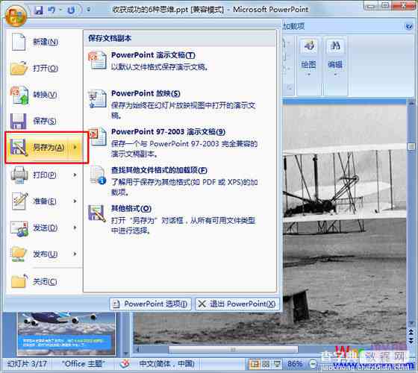Open the 发布(U) publish submenu
This screenshot has width=418, height=373.
pyautogui.click(x=44, y=254)
